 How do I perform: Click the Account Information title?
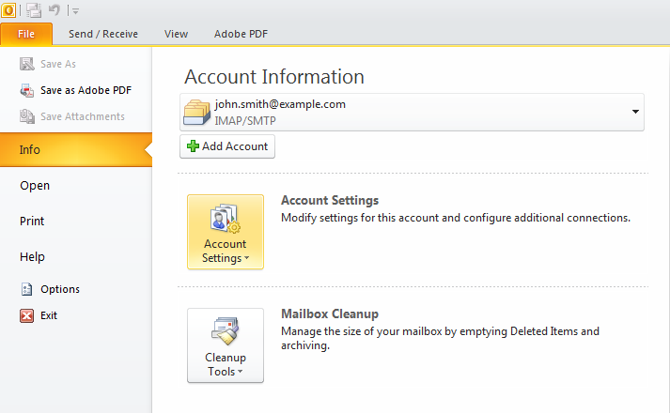(x=274, y=77)
